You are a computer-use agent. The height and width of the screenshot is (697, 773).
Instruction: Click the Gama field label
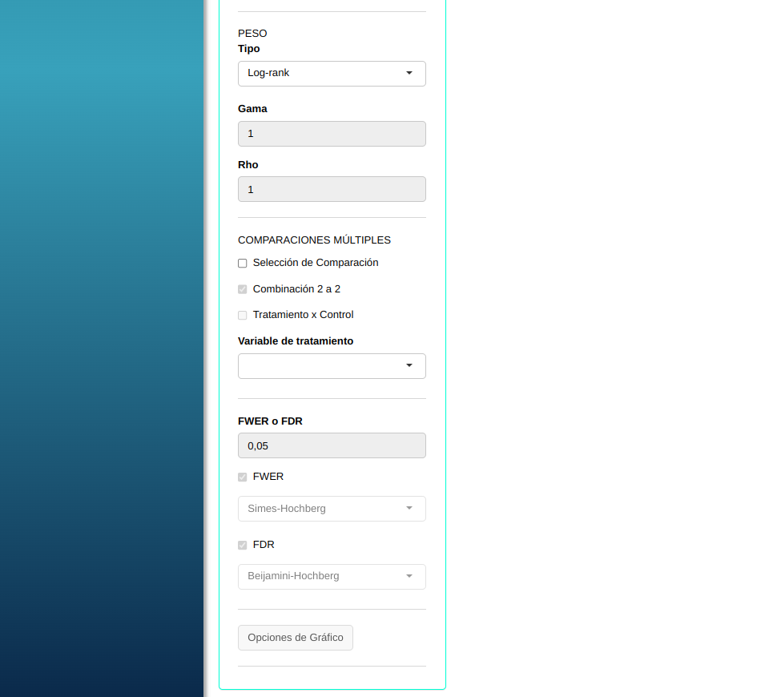(x=252, y=109)
